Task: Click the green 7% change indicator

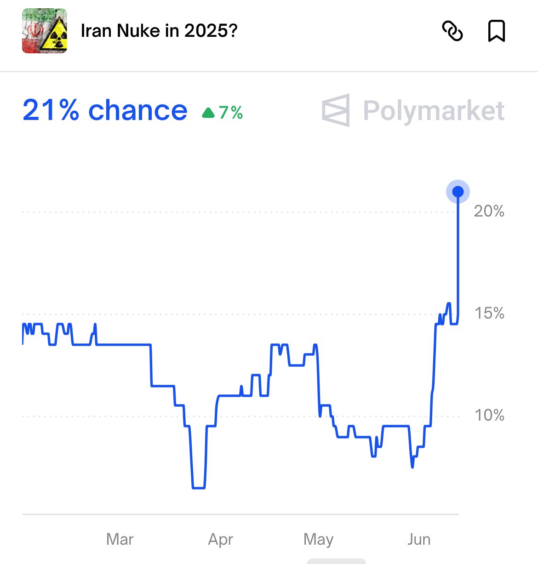Action: point(222,112)
